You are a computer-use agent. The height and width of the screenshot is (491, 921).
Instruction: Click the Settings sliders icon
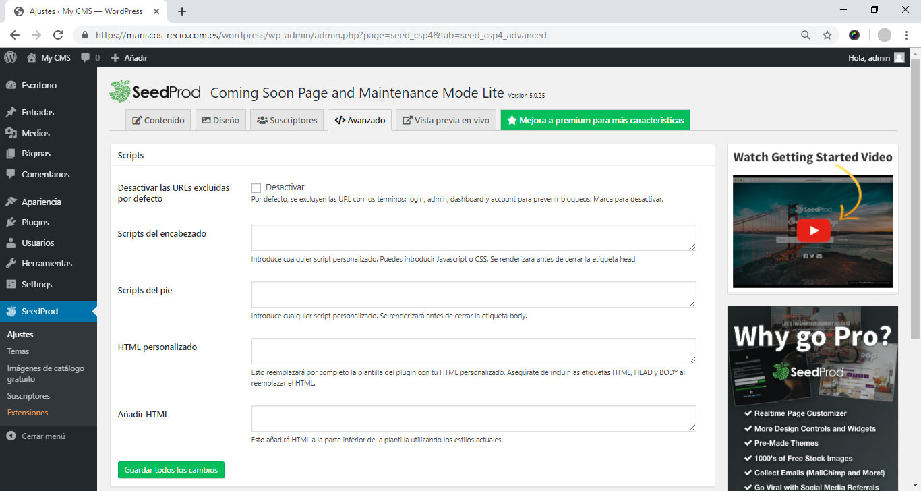[11, 284]
